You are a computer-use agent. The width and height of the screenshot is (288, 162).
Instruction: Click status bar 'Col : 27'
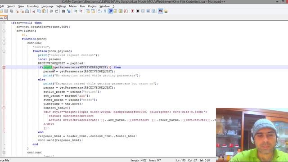(192, 160)
